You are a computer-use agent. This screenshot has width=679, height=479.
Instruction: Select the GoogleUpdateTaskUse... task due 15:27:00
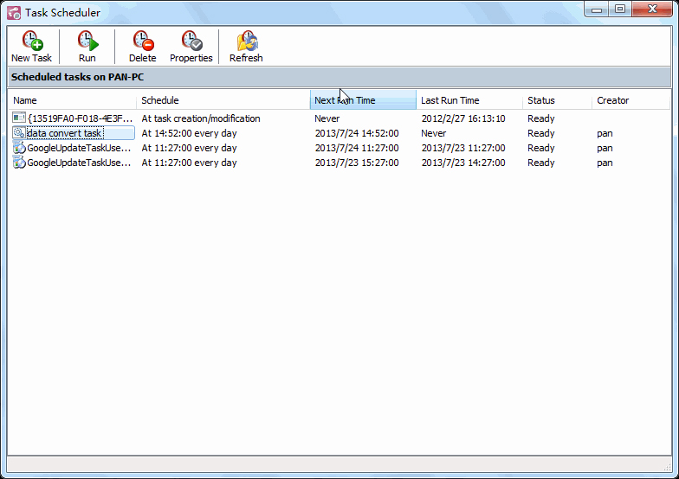point(79,163)
